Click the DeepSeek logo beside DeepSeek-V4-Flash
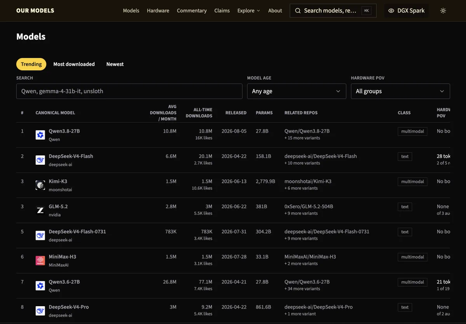 click(40, 160)
